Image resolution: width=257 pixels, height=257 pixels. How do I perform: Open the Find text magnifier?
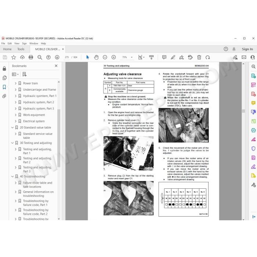[x=40, y=57]
